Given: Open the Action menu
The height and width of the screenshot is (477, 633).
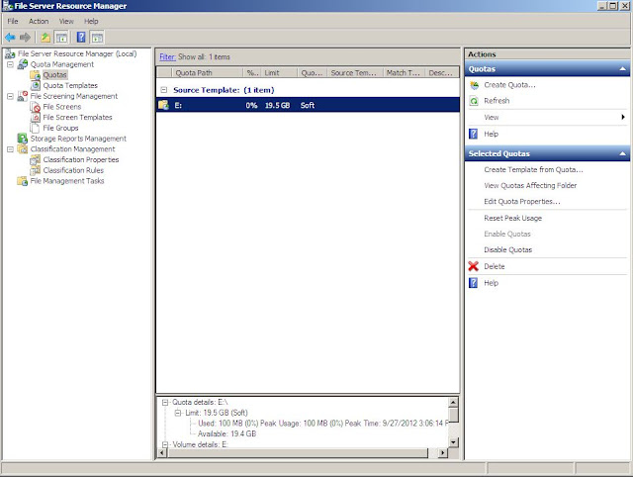Looking at the screenshot, I should [x=39, y=21].
